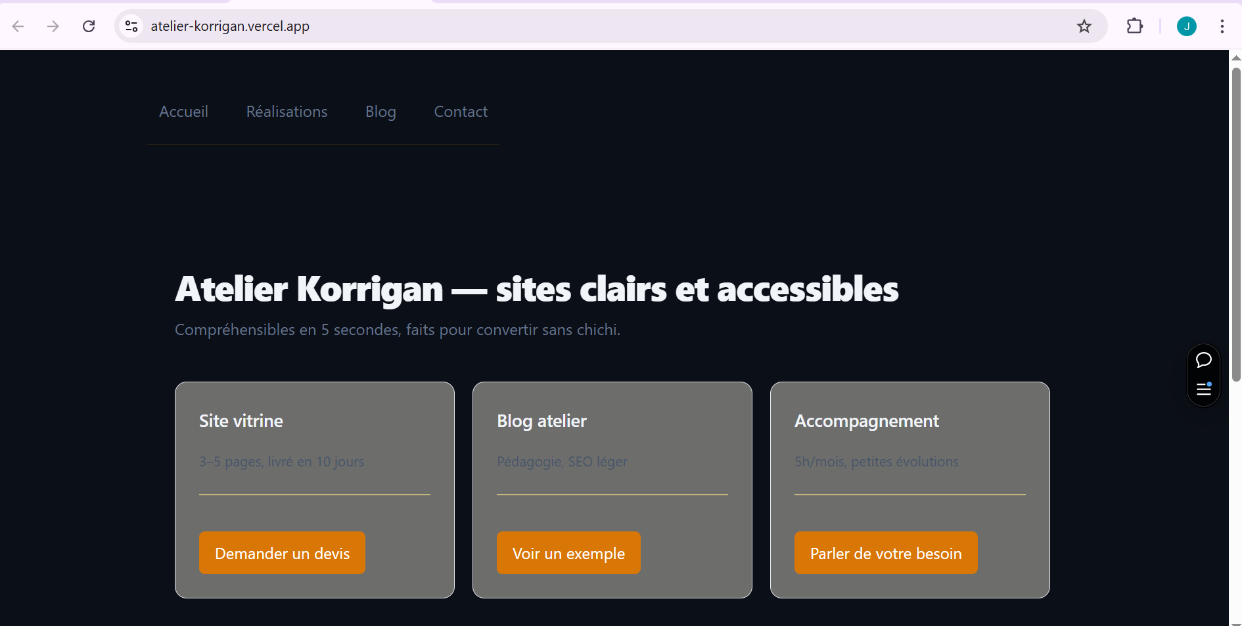This screenshot has width=1242, height=626.
Task: Open the Chrome three-dot menu
Action: point(1223,26)
